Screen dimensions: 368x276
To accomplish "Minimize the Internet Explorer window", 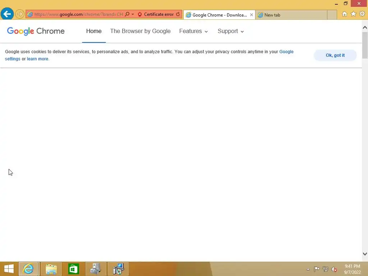I will click(336, 4).
